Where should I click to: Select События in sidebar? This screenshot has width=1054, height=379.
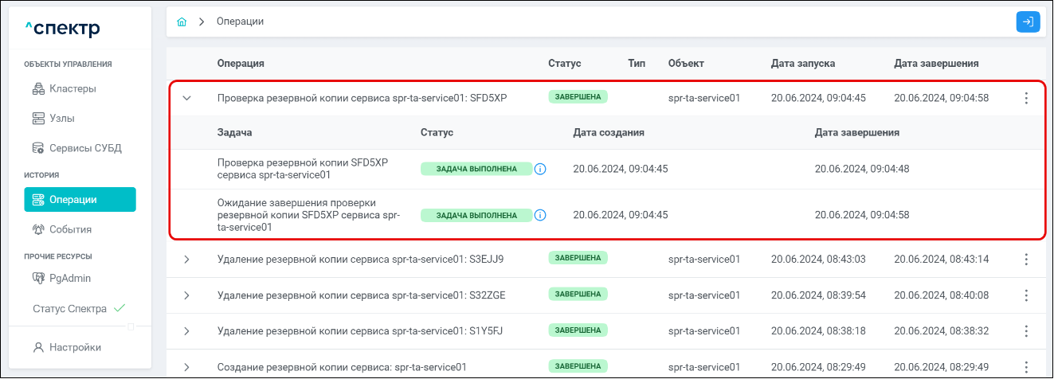[x=70, y=229]
